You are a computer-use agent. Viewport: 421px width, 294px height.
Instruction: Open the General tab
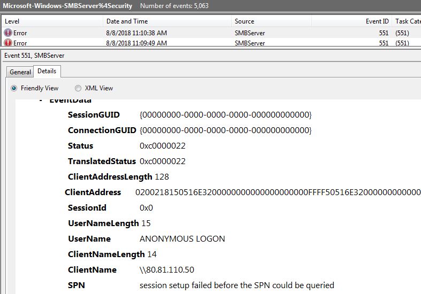click(20, 72)
